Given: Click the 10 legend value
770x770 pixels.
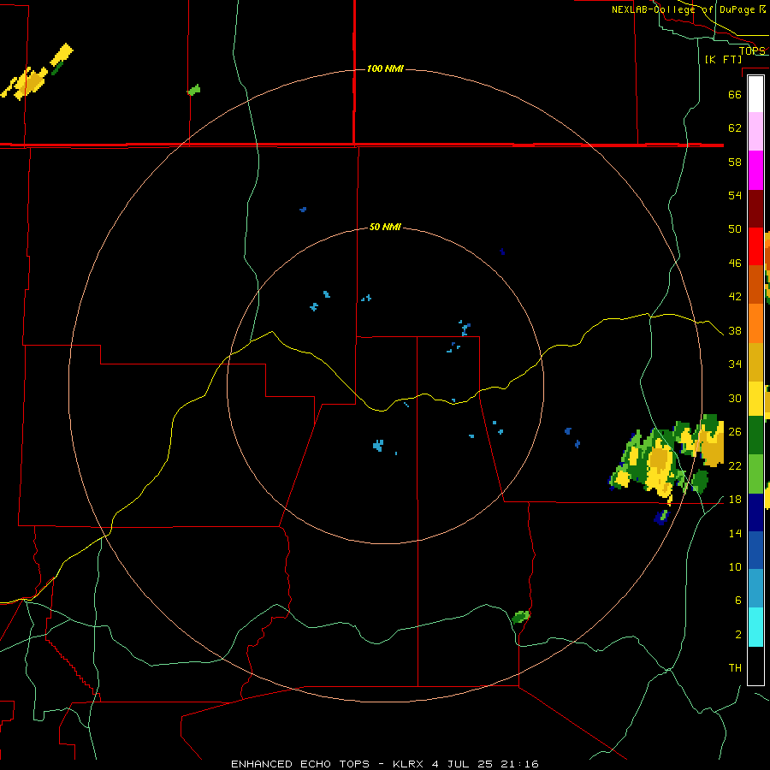Looking at the screenshot, I should pyautogui.click(x=735, y=566).
